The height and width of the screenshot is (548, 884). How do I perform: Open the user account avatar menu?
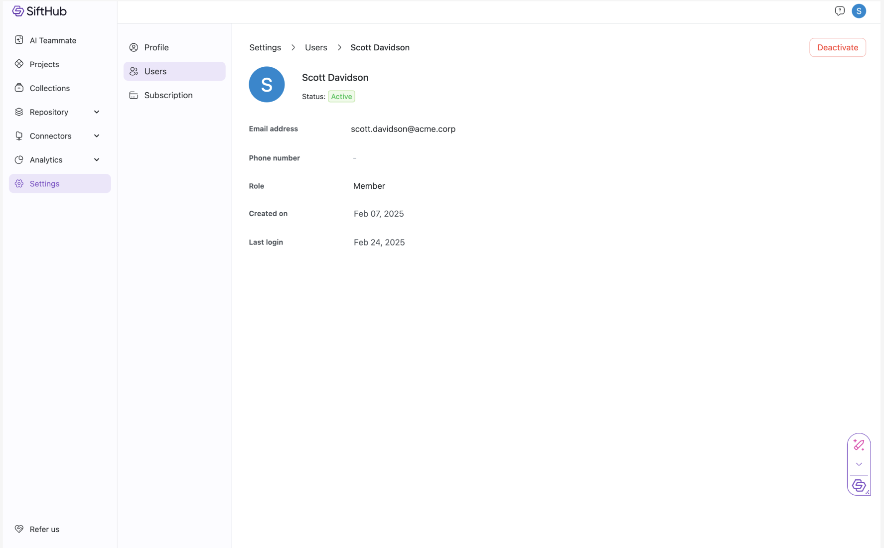click(x=859, y=11)
